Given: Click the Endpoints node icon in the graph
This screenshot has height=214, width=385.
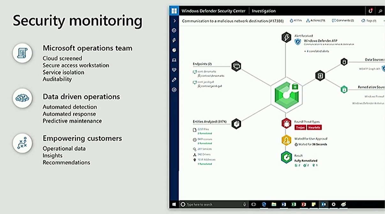Looking at the screenshot, I should tap(236, 67).
